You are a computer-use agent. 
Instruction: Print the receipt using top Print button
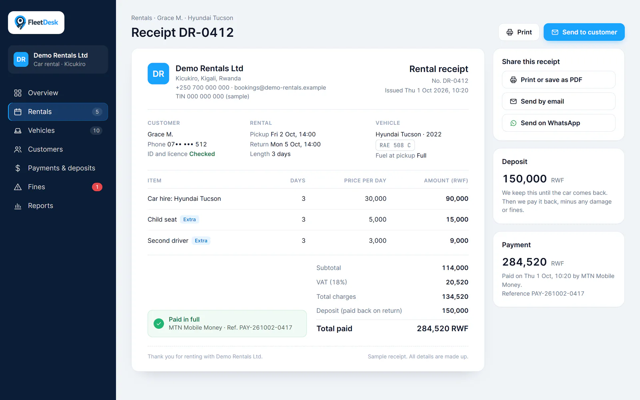[x=519, y=32]
